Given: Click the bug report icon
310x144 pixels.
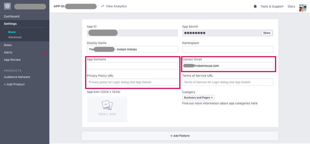Looking at the screenshot, I should (255, 6).
